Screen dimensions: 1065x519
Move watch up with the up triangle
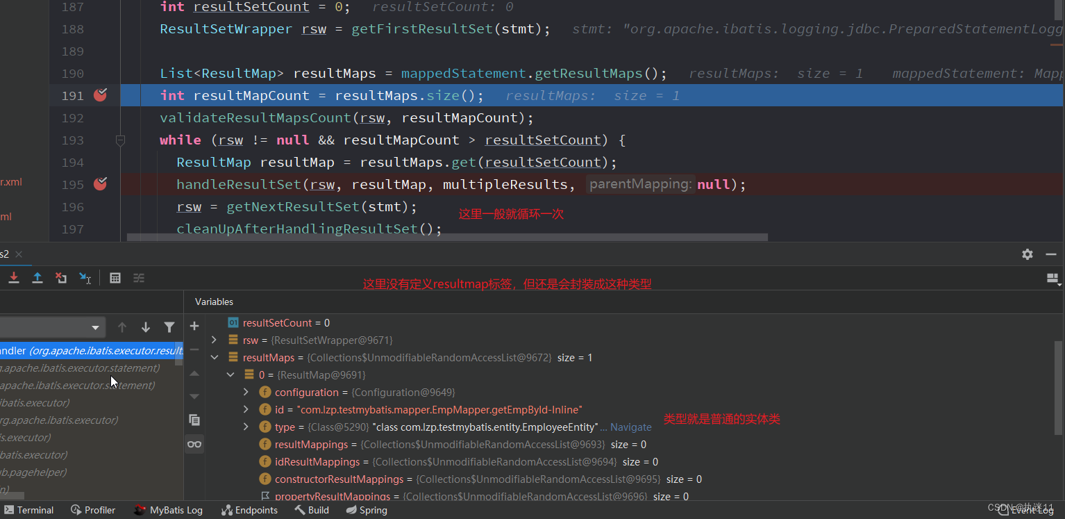[x=194, y=373]
